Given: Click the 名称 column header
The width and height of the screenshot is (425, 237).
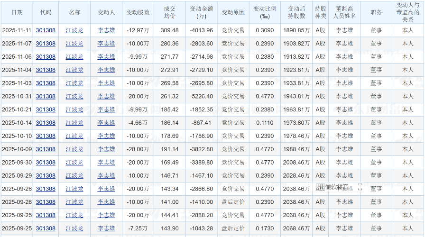Looking at the screenshot, I should coord(74,12).
